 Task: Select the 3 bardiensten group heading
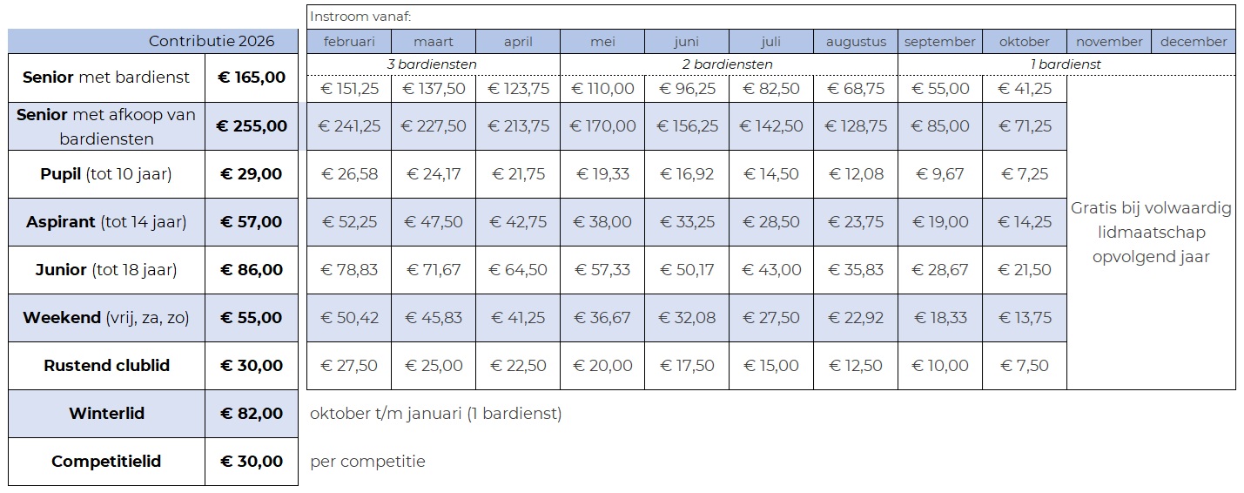[433, 64]
